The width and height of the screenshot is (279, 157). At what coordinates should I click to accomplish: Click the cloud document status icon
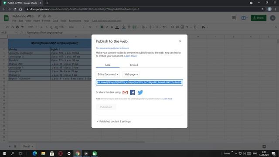tap(50, 16)
